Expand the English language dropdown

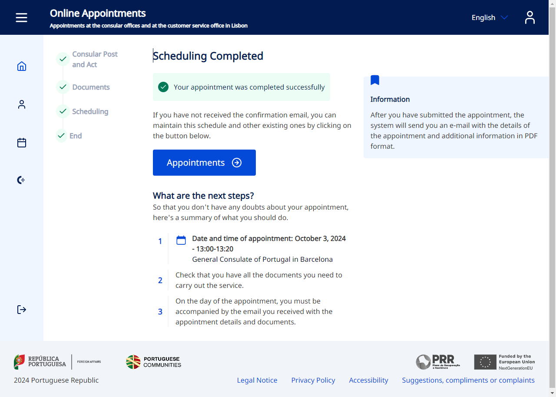pyautogui.click(x=490, y=17)
